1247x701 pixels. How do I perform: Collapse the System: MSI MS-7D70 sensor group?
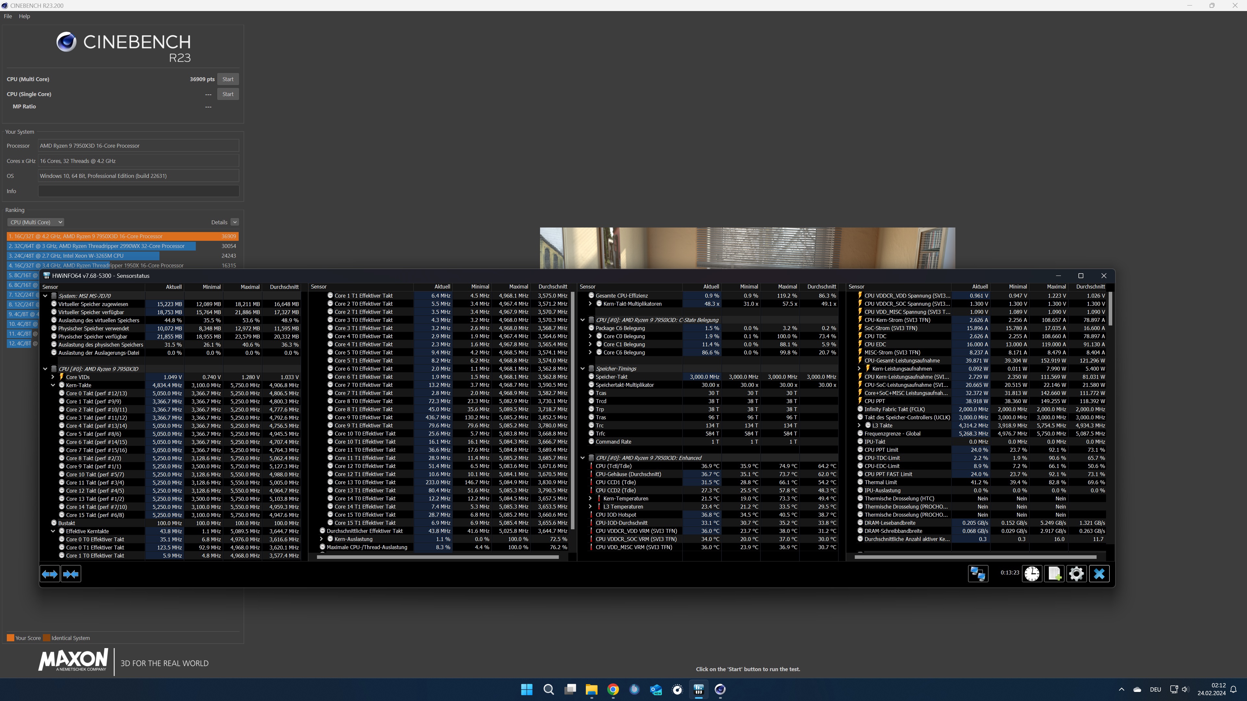45,296
